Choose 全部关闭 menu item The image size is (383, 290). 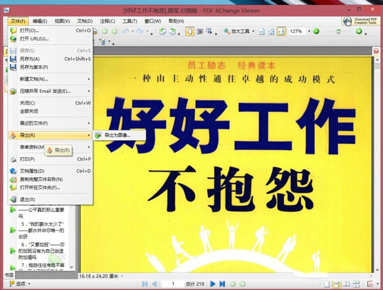[50, 111]
